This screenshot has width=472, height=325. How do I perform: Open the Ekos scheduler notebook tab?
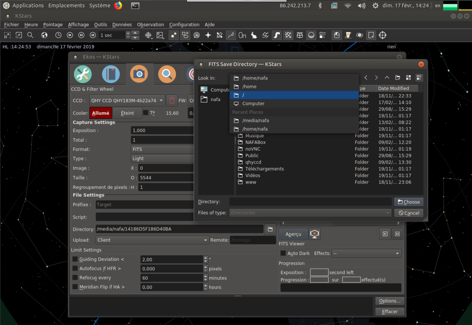click(x=111, y=74)
